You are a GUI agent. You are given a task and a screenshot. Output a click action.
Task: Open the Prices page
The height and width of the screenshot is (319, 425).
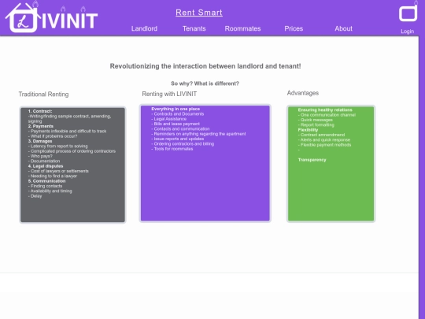(294, 28)
